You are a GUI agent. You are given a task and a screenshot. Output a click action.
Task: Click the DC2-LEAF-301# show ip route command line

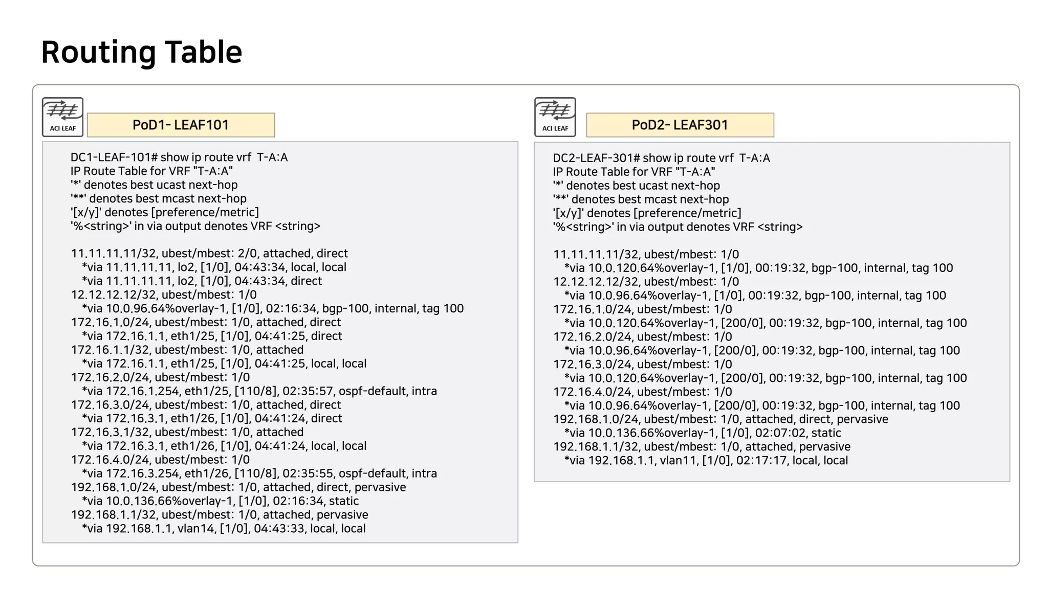pyautogui.click(x=661, y=158)
